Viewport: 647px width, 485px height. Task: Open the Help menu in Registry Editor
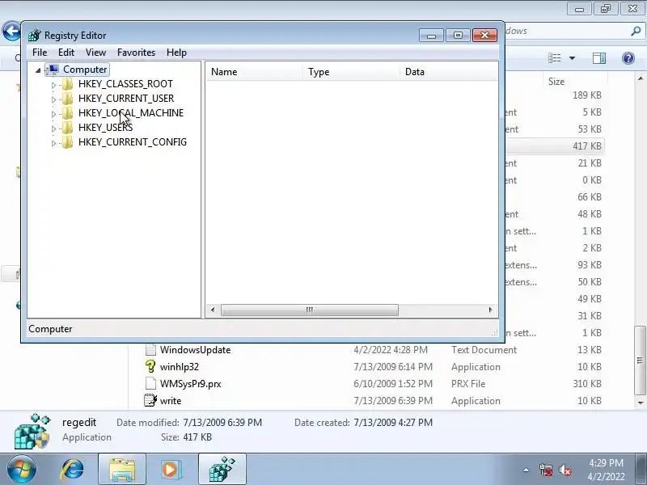[x=176, y=53]
